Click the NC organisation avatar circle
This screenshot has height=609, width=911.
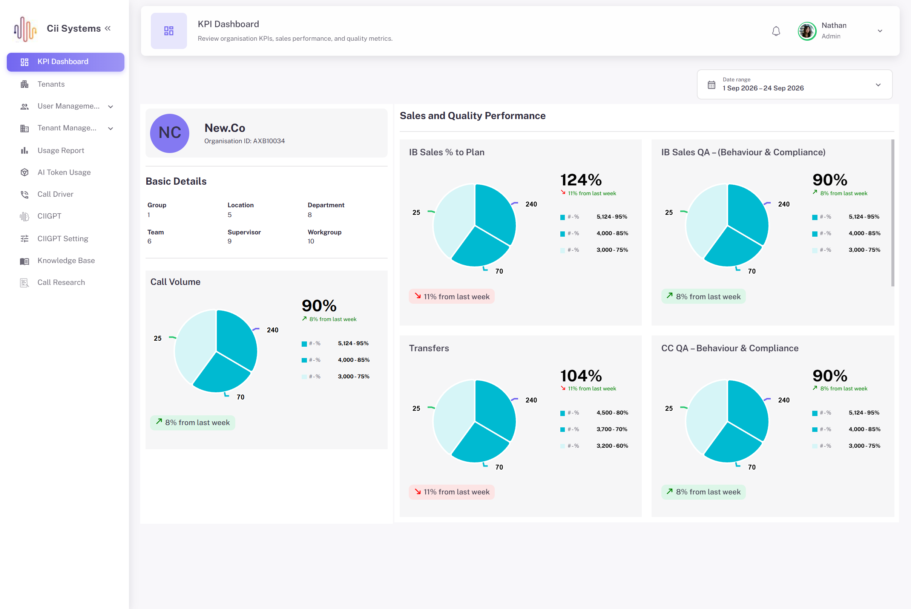point(170,133)
